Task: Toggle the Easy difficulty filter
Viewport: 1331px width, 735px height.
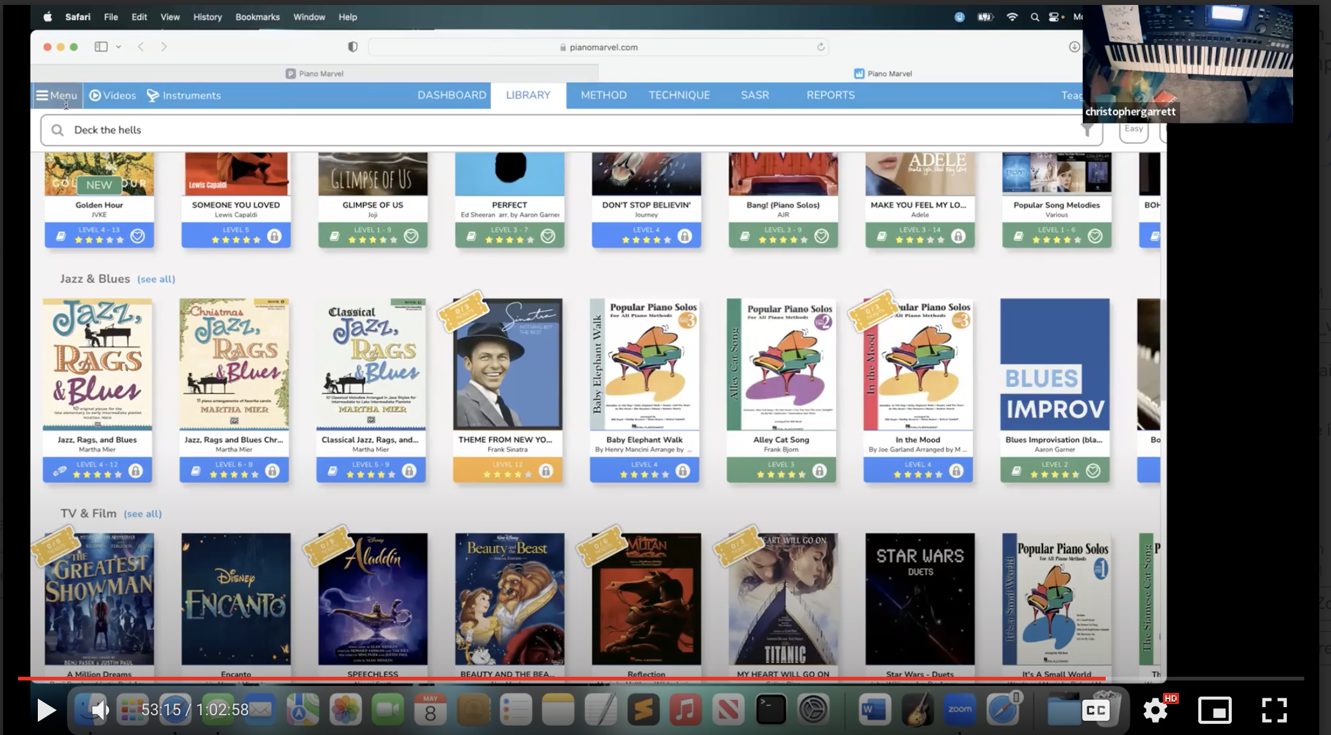Action: pos(1134,130)
